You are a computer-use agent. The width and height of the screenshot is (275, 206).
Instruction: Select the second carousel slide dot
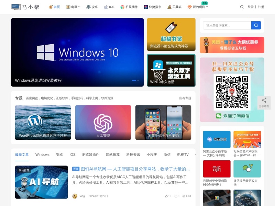tap(138, 80)
